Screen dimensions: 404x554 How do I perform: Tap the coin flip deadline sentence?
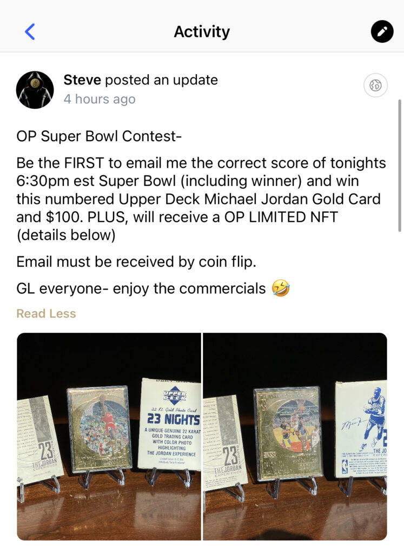[136, 262]
